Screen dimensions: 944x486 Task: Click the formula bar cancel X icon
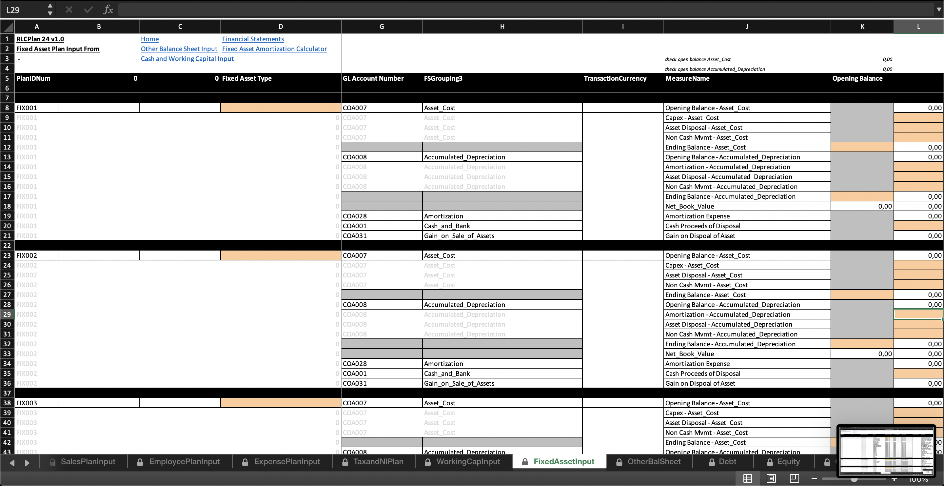pyautogui.click(x=69, y=10)
